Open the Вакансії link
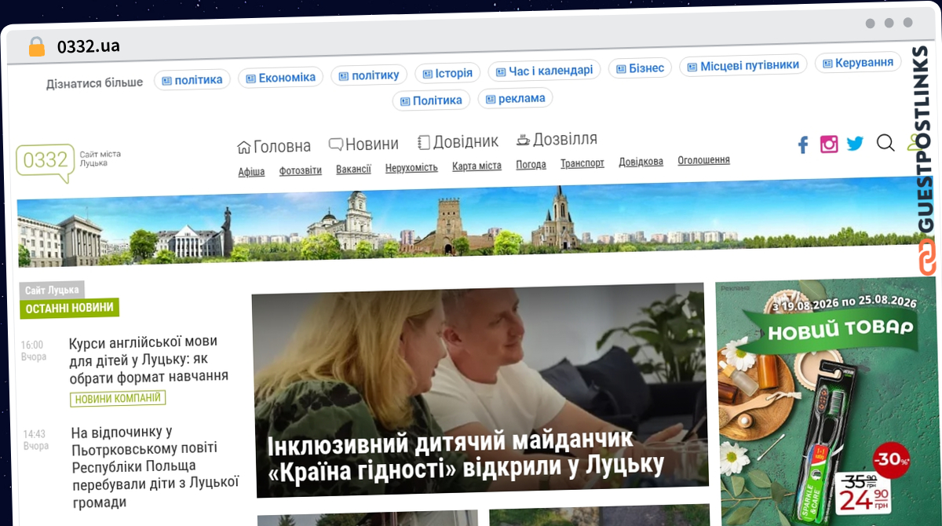The height and width of the screenshot is (526, 942). 353,169
